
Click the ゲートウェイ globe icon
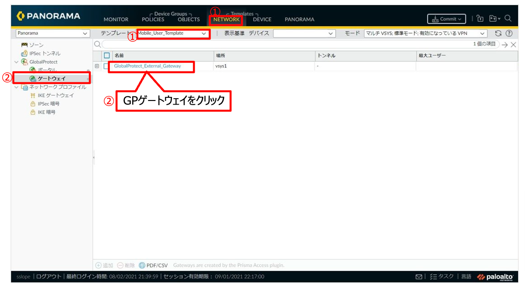pyautogui.click(x=33, y=78)
